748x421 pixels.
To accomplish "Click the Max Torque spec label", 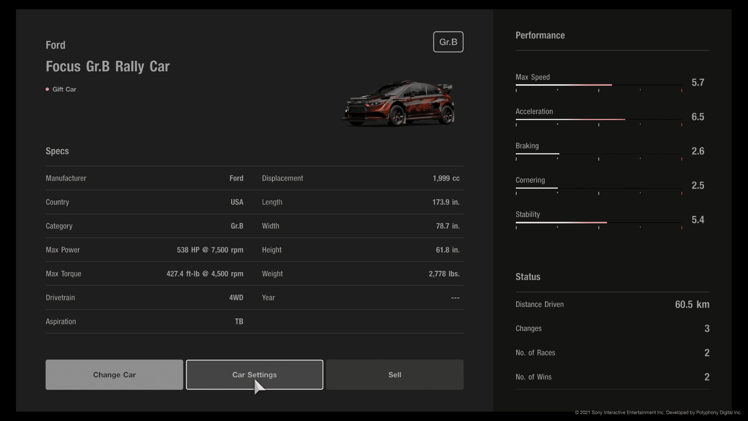I will pos(64,274).
